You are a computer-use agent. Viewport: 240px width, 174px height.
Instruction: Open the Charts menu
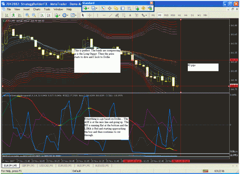pos(37,9)
